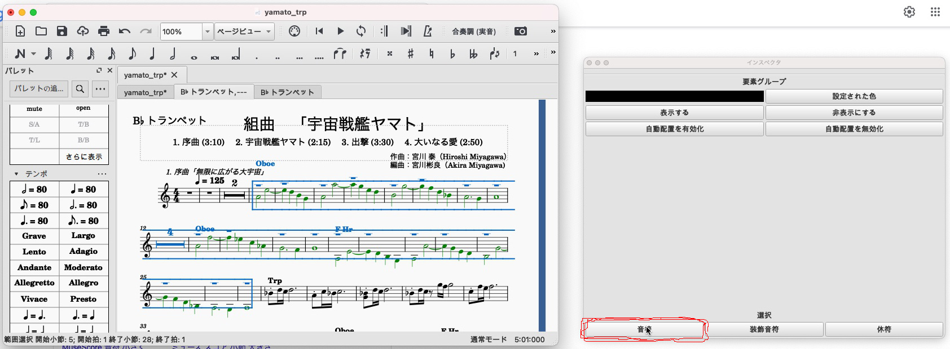Click the metronome icon in playback toolbar

pyautogui.click(x=428, y=32)
